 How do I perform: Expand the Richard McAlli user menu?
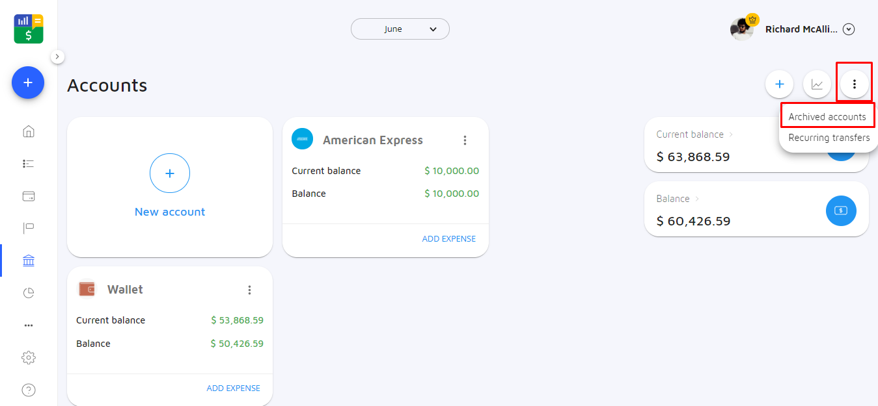(x=848, y=29)
